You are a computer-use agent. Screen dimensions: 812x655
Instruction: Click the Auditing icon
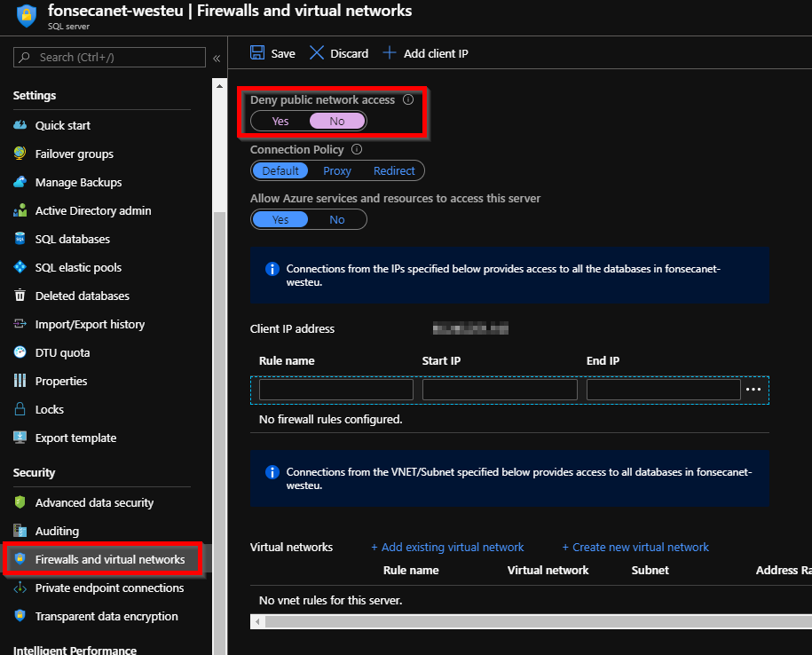pyautogui.click(x=20, y=531)
